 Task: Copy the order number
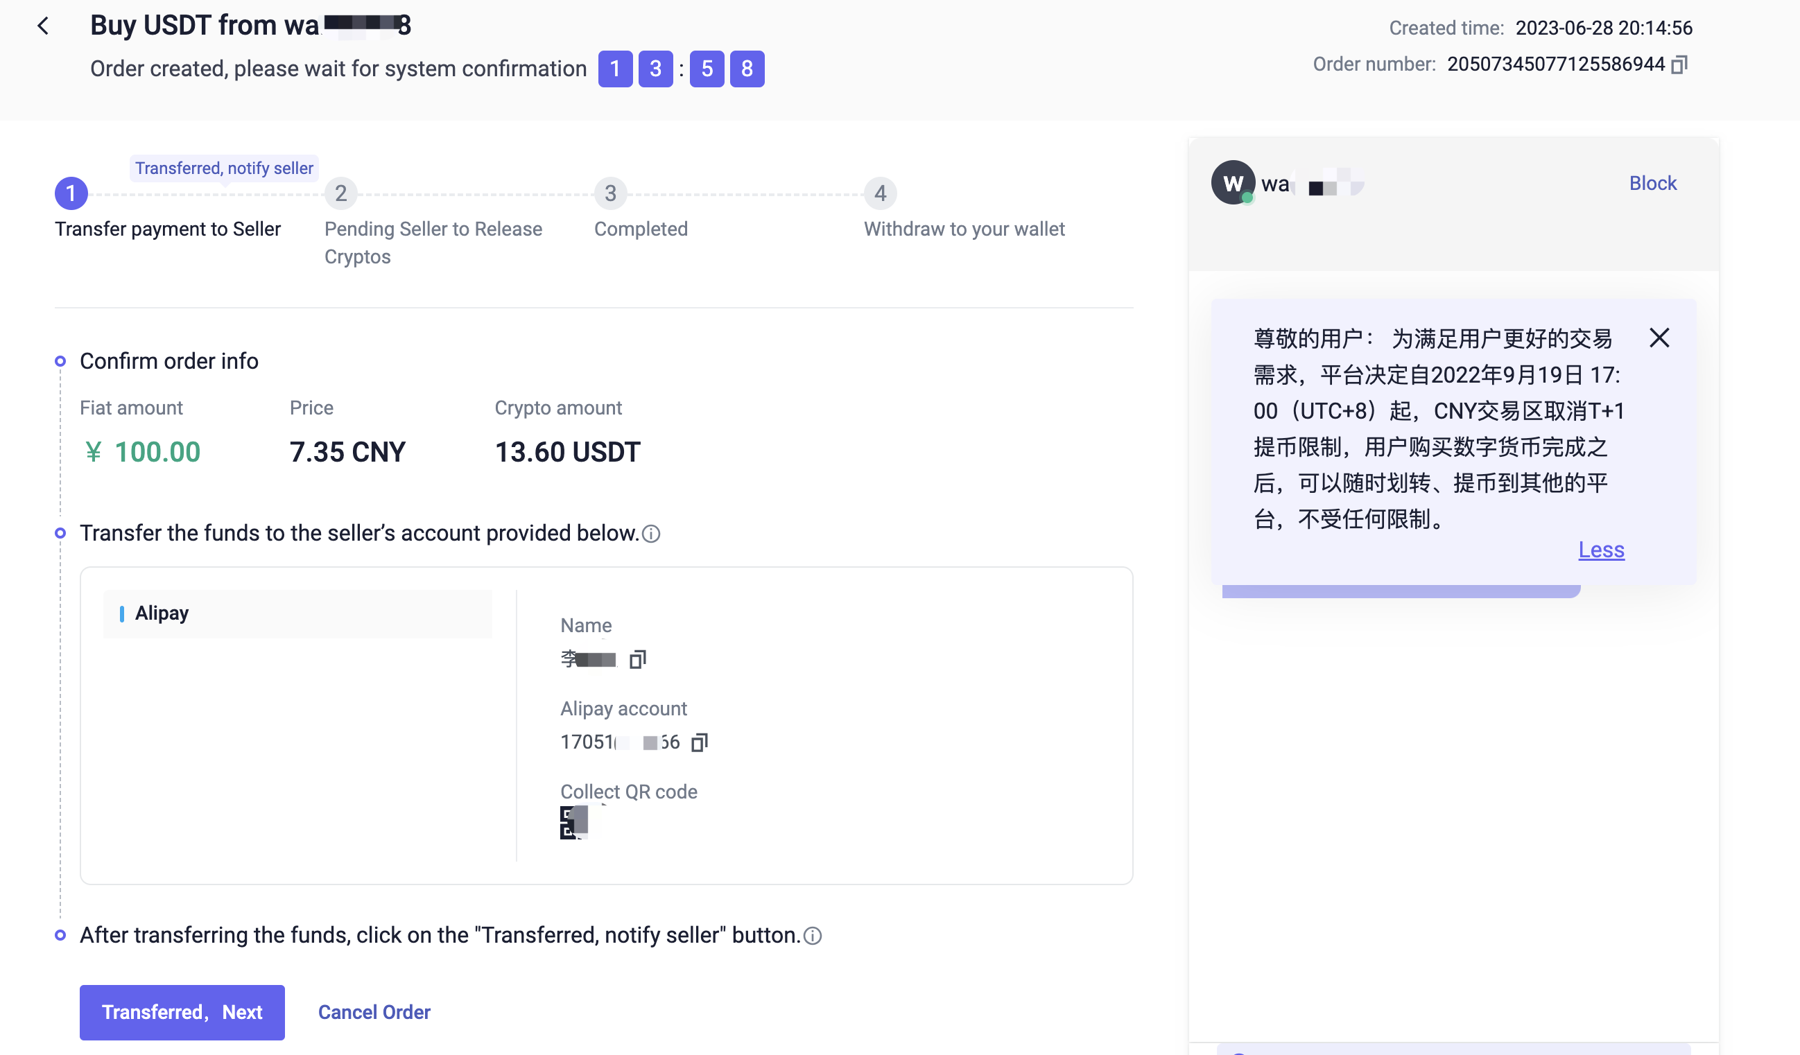[1679, 65]
